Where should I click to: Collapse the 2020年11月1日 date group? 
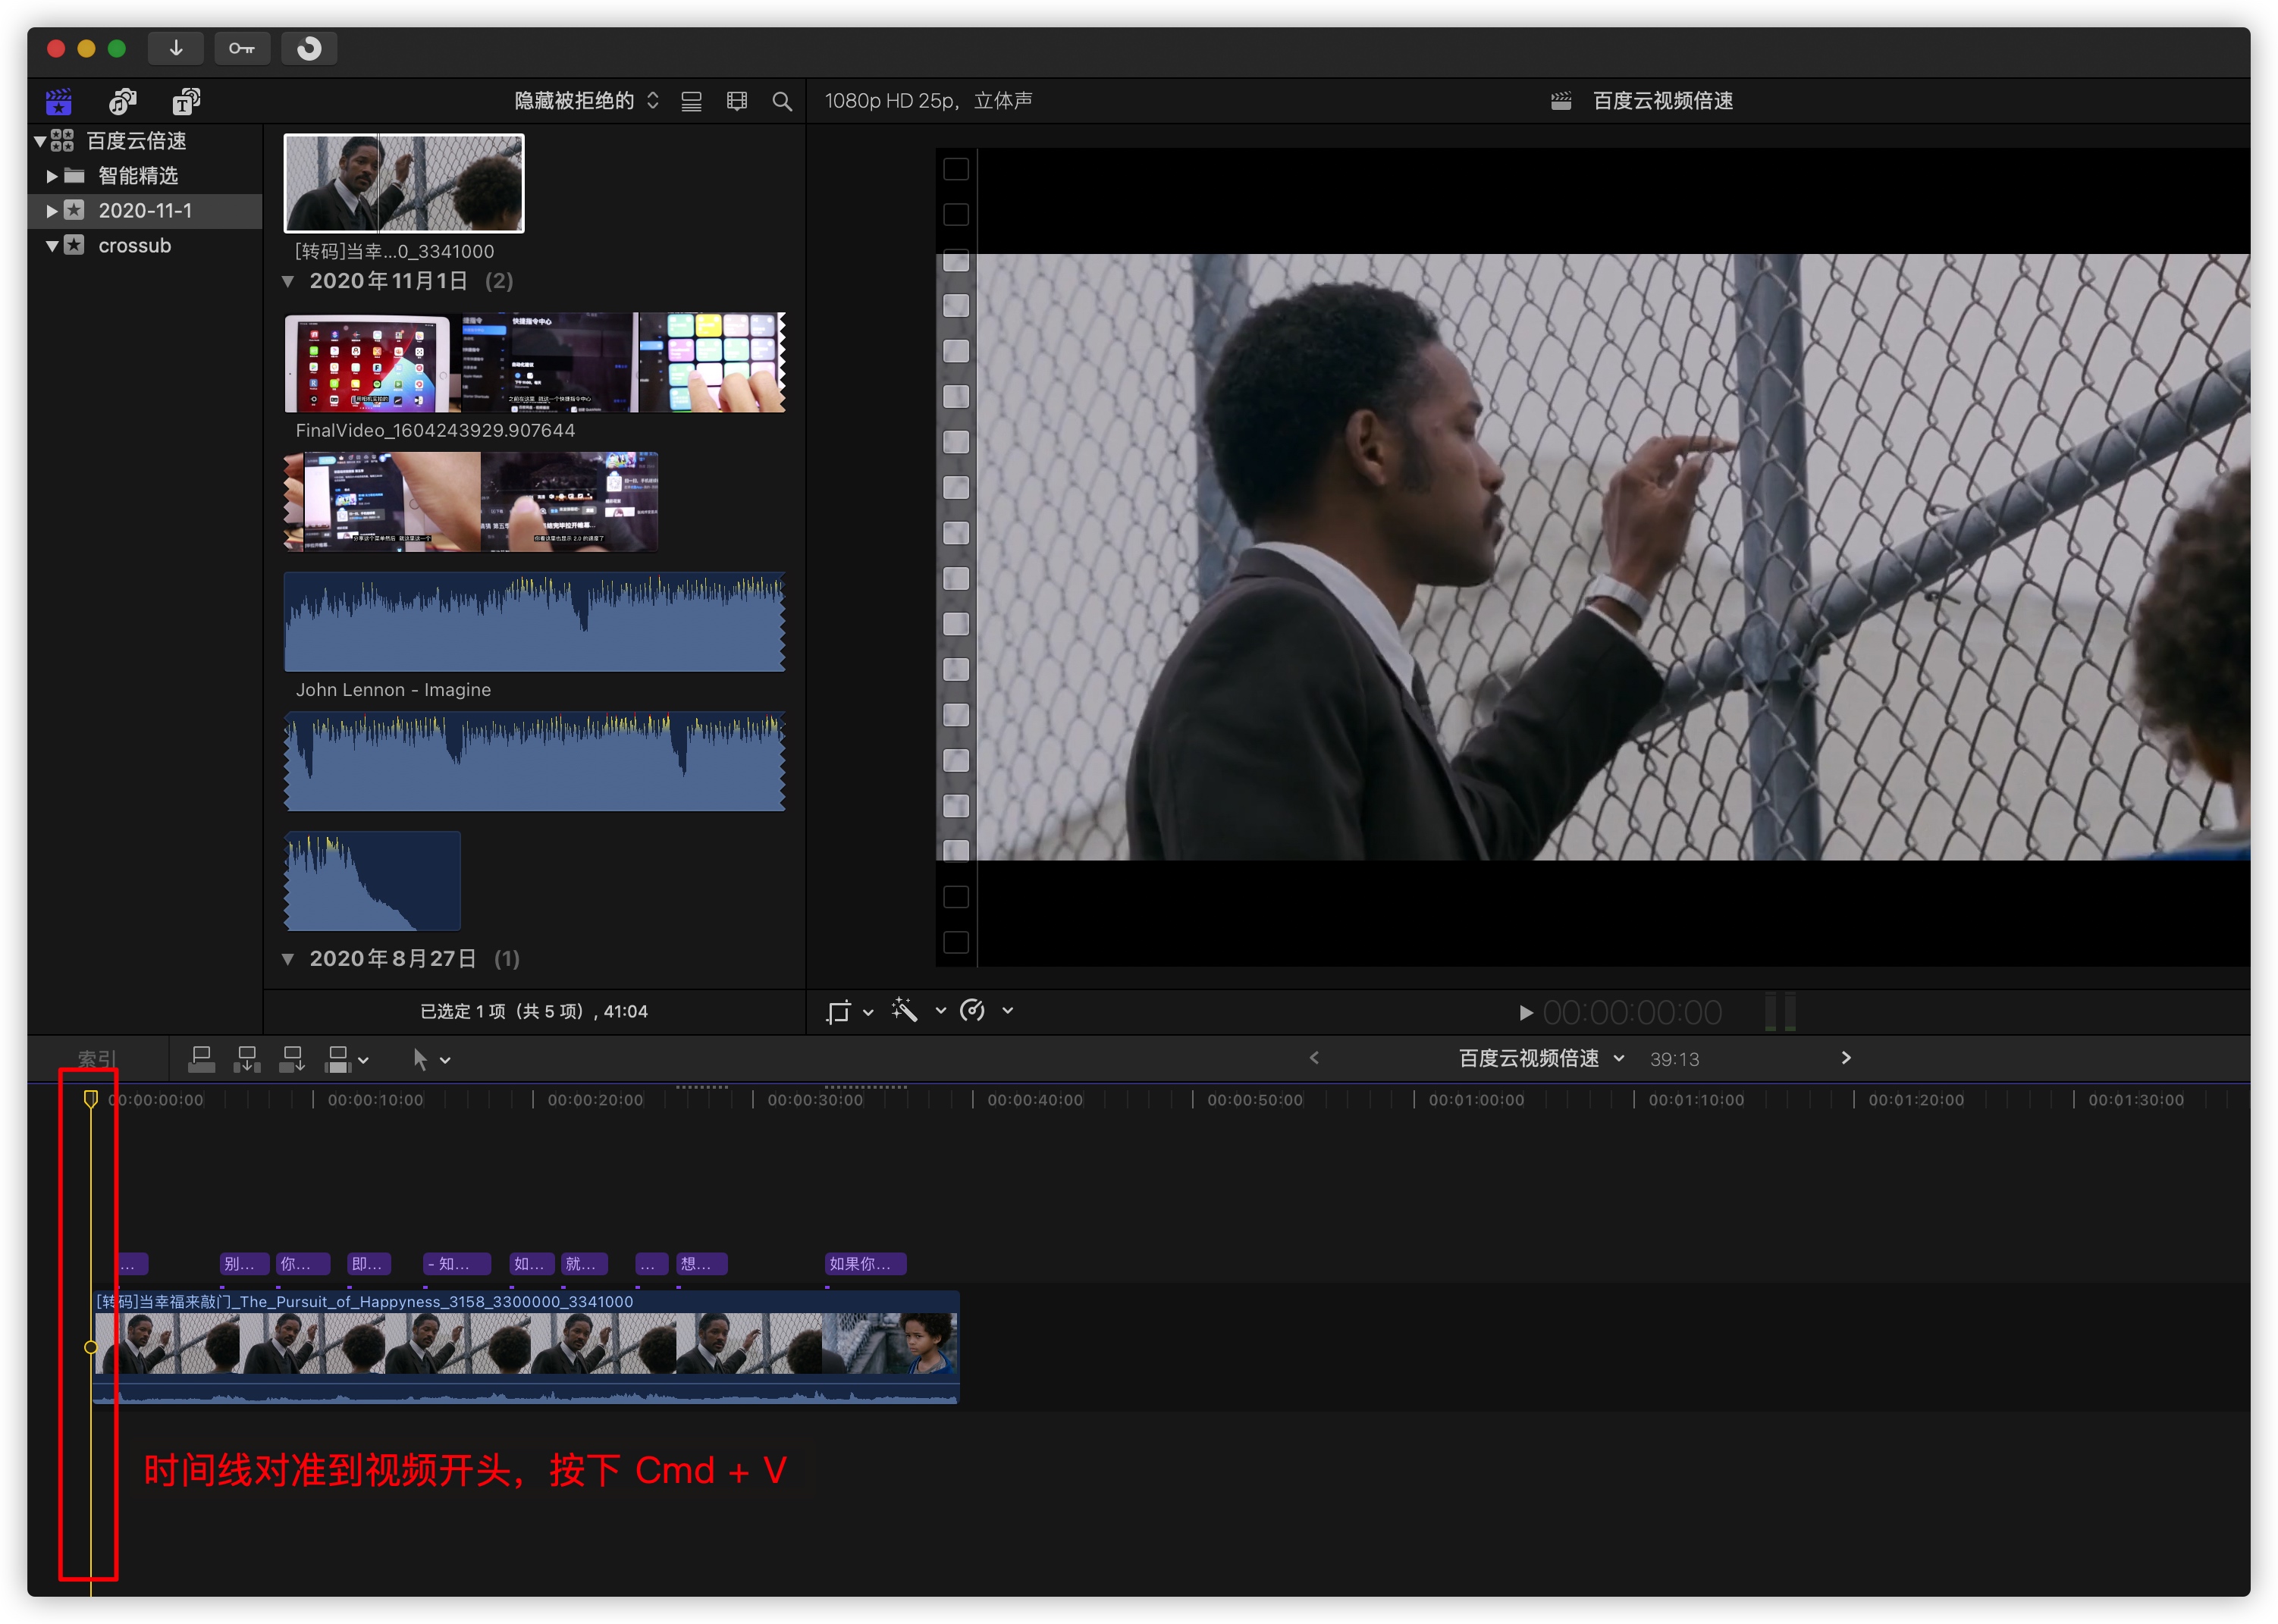click(x=288, y=282)
